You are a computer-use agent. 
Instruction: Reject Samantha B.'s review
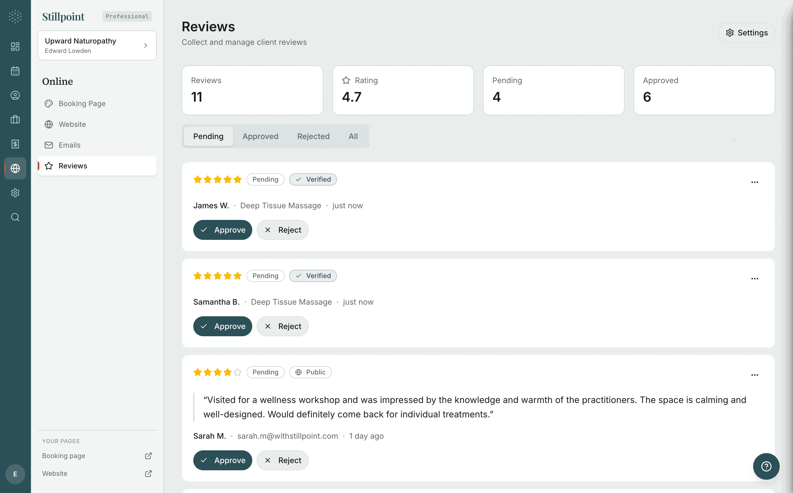coord(283,326)
